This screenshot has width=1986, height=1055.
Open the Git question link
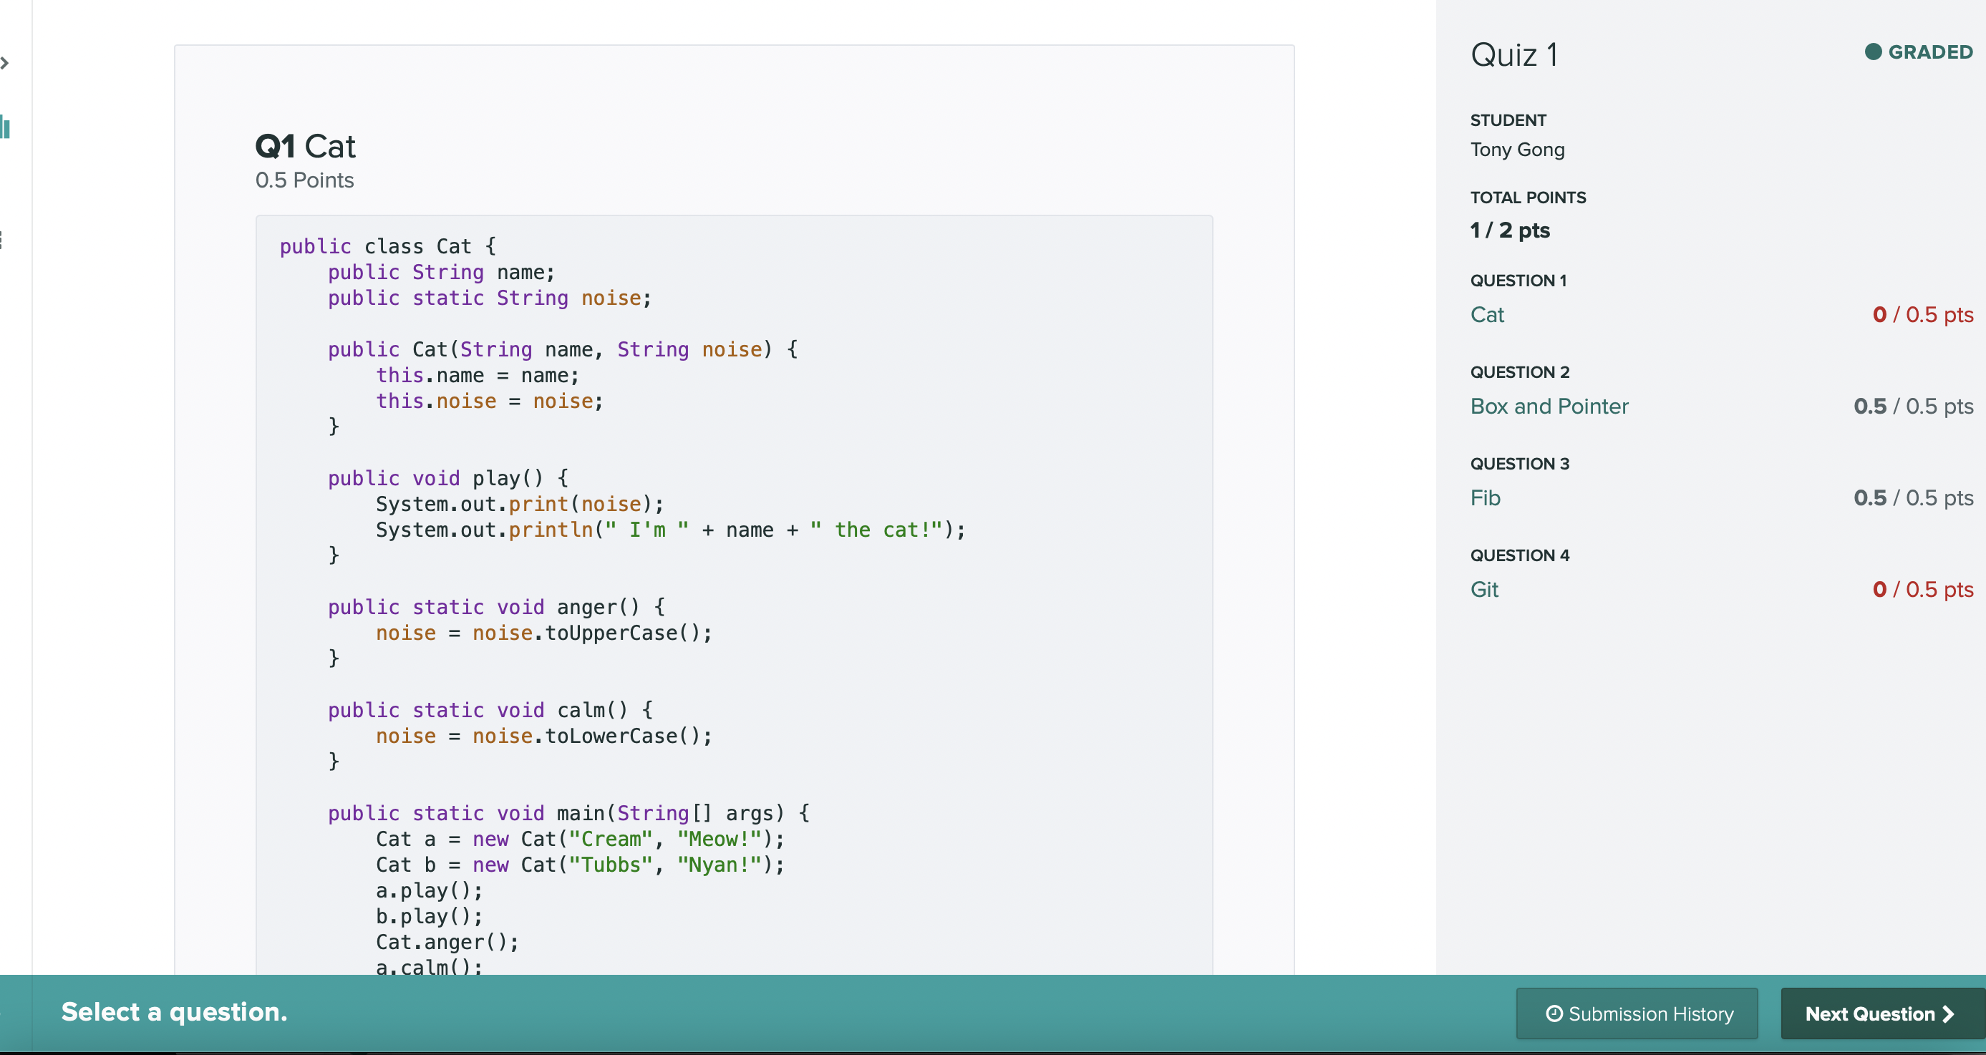point(1483,590)
